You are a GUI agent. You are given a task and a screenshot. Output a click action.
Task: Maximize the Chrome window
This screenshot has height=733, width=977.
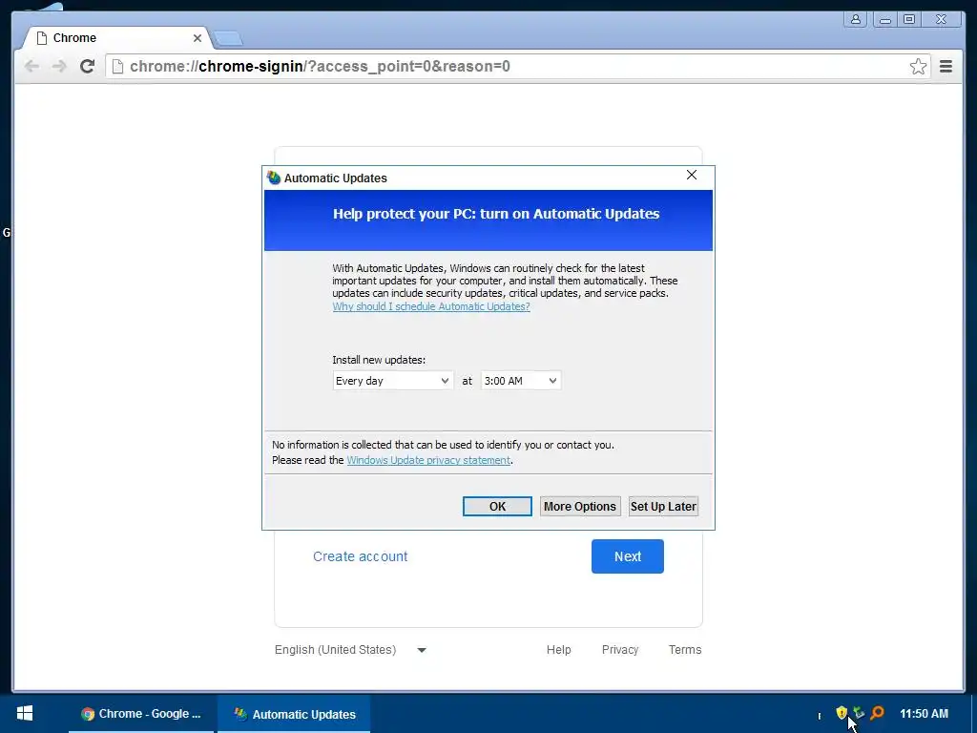tap(909, 19)
